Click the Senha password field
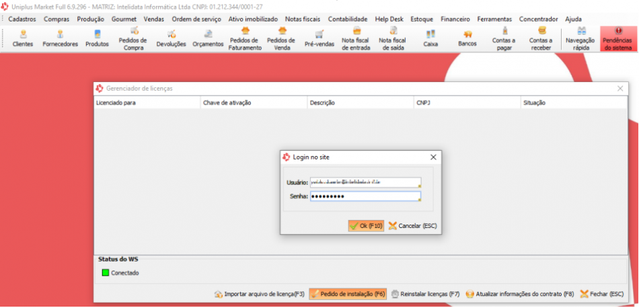Screen dimensions: 639x308 coord(365,197)
